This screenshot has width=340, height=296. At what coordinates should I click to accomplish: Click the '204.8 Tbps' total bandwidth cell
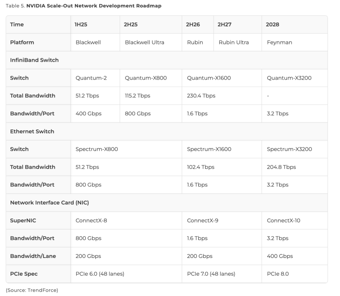(x=281, y=167)
